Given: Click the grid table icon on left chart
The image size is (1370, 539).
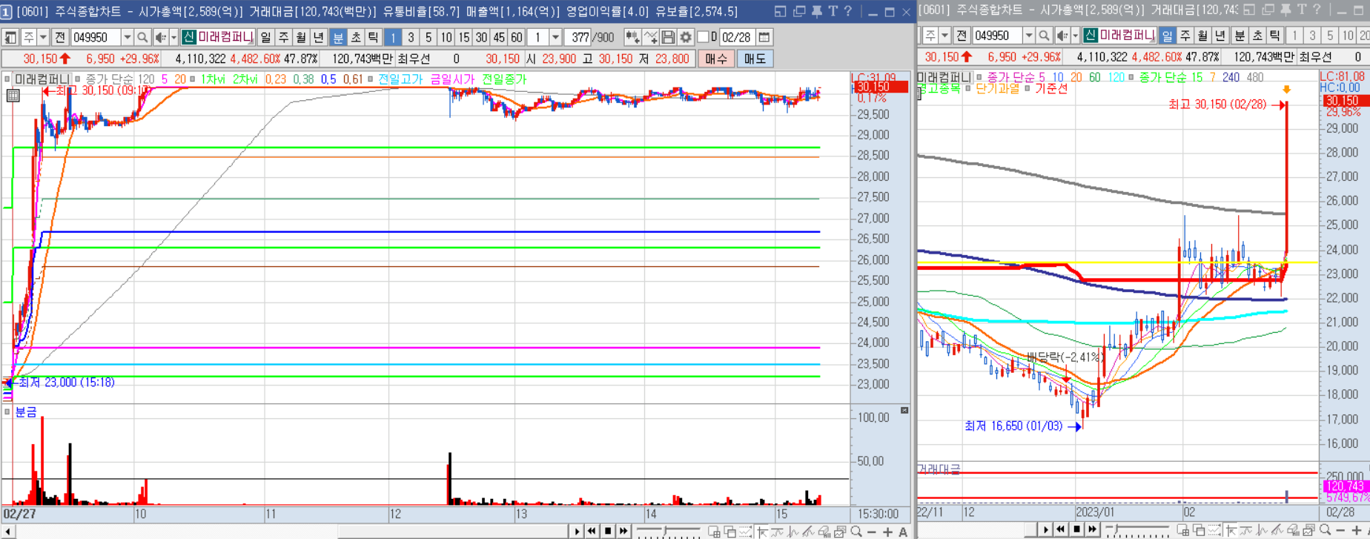Looking at the screenshot, I should tap(13, 95).
